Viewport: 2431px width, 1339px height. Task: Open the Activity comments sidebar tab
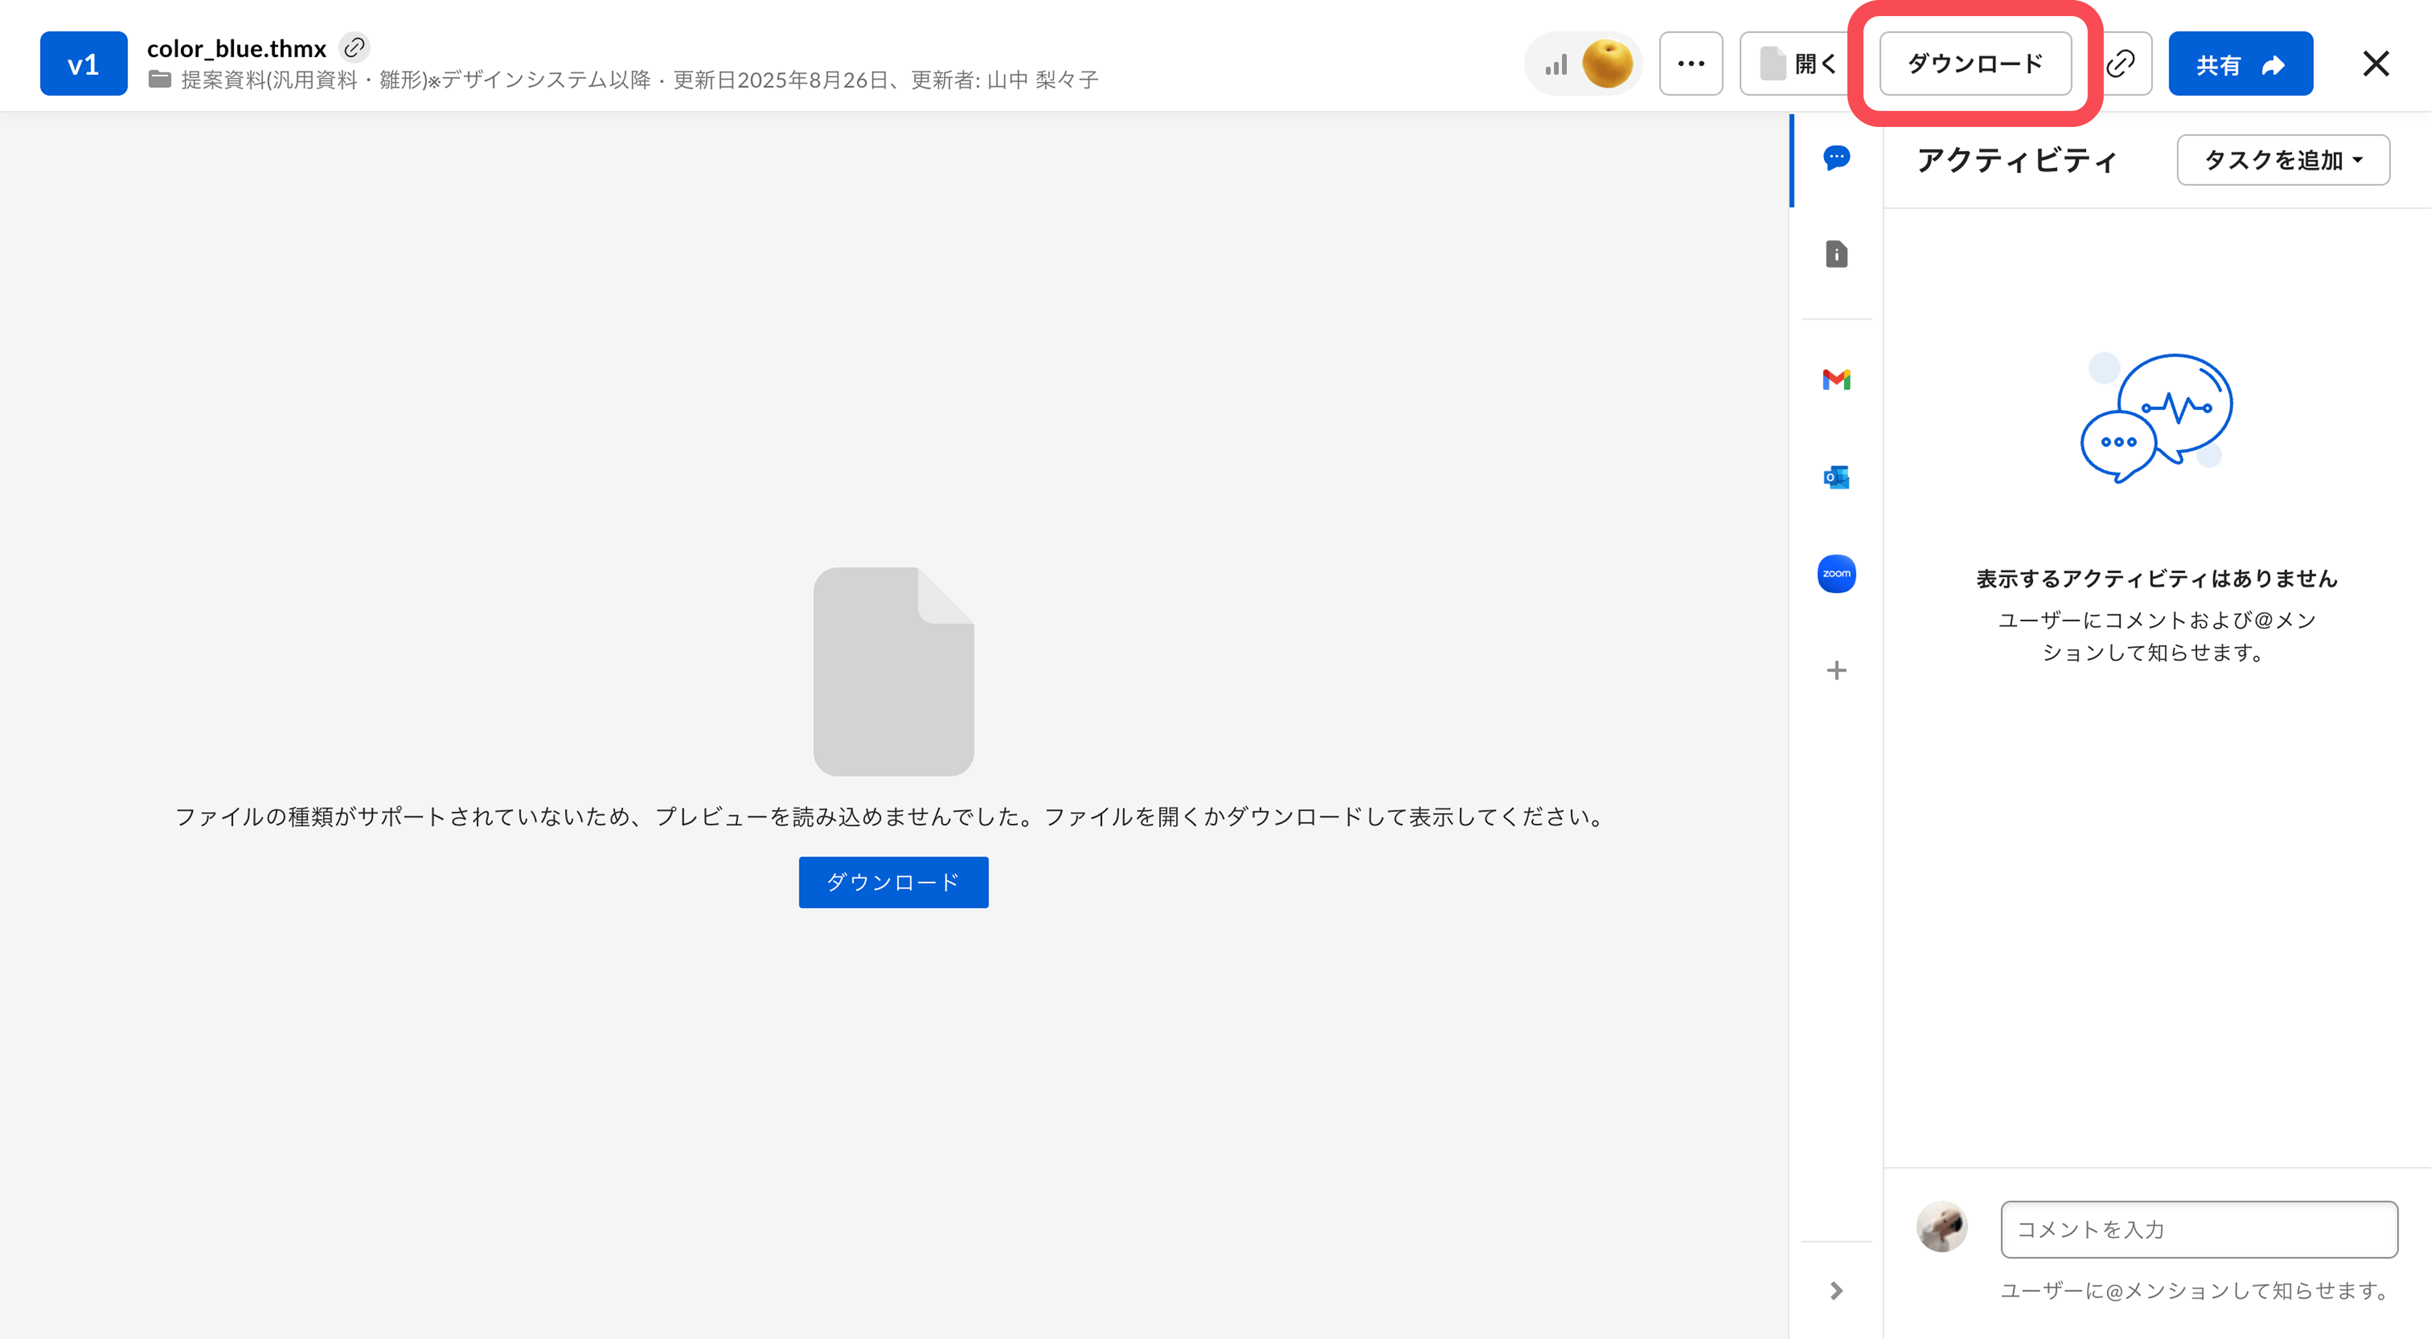pos(1836,158)
